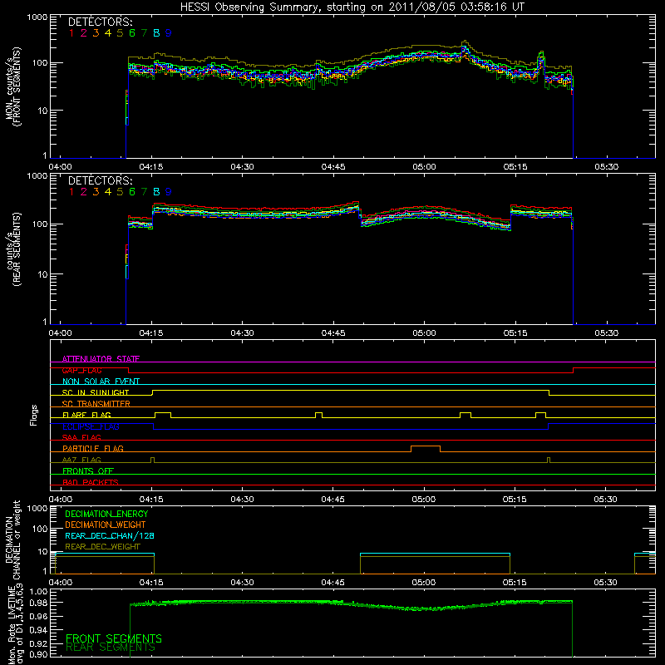Click the GAP_FLAG step up near 05:24
Image resolution: width=665 pixels, height=665 pixels.
[573, 370]
